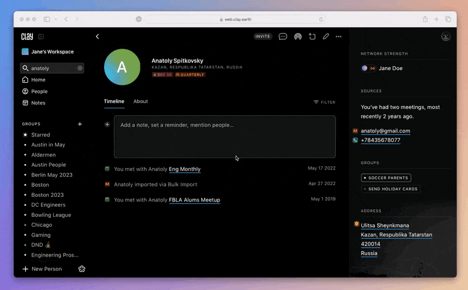Click the broadcast signal icon in the toolbar
This screenshot has width=468, height=290.
tap(298, 36)
